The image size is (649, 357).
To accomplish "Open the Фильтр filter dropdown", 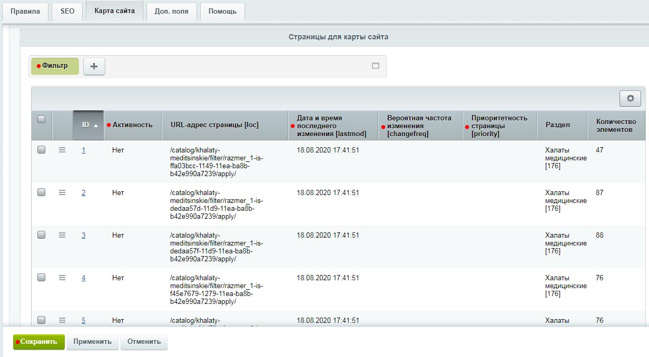I will coord(54,66).
